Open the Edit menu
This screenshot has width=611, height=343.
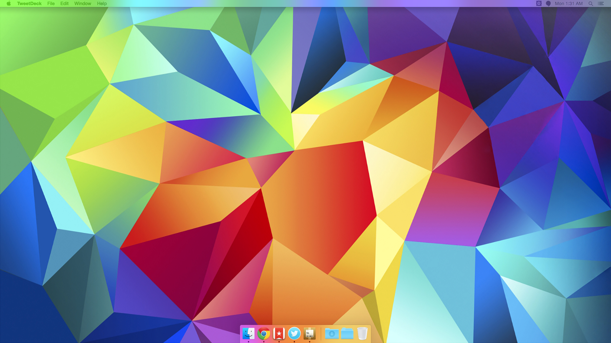coord(64,3)
